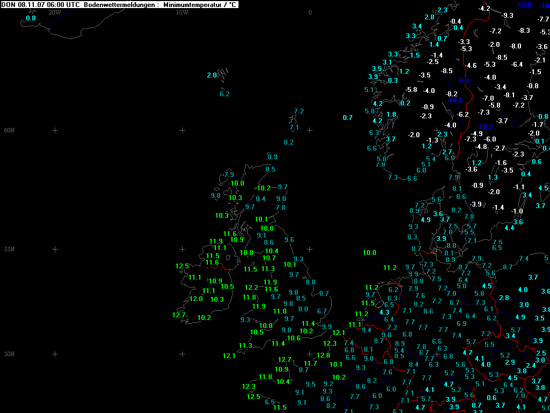Viewport: 550px width, 413px height.
Task: Click the grid cross at 55N 0 longitude
Action: (309, 249)
